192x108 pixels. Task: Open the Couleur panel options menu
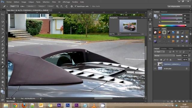(190, 12)
